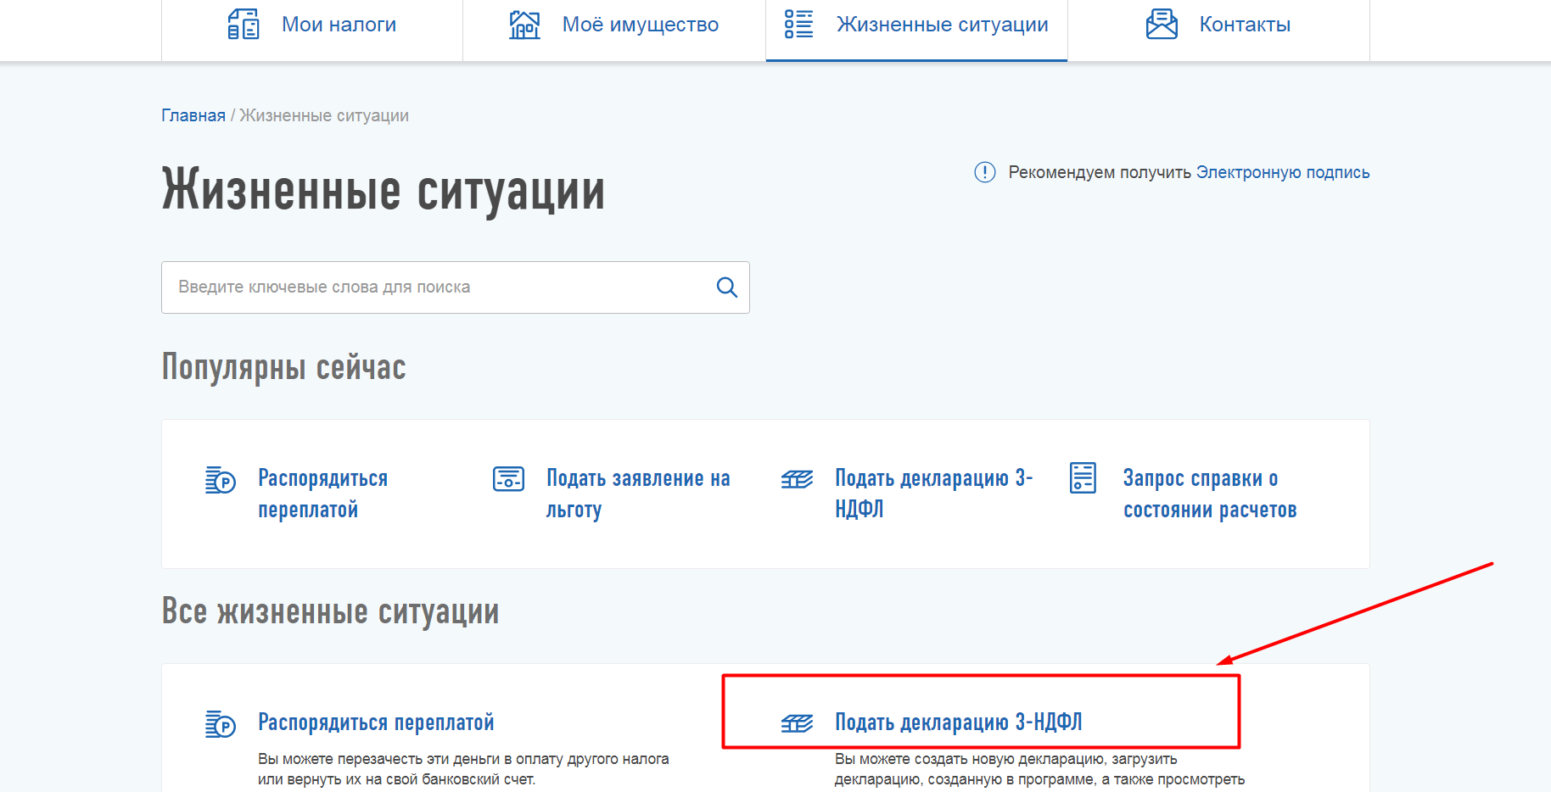Click the Контакты envelope icon

point(1162,25)
